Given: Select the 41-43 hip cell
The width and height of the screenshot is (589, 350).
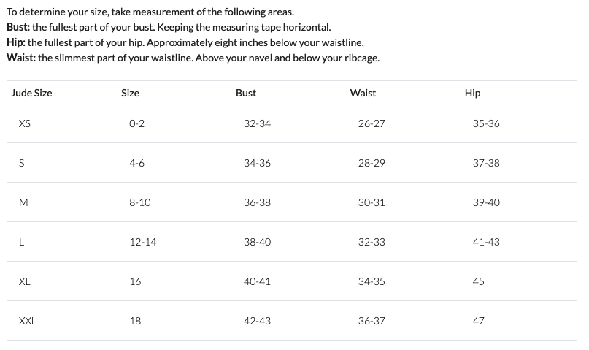Looking at the screenshot, I should (486, 242).
